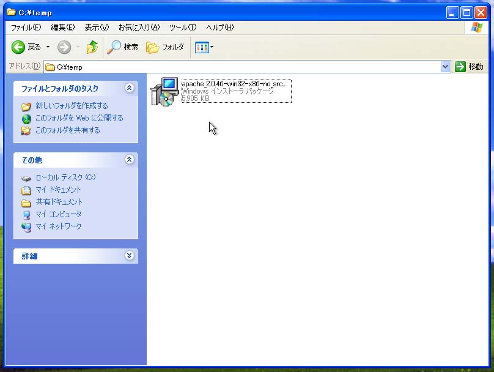Click このフォルダを共有する link
Image resolution: width=494 pixels, height=372 pixels.
pyautogui.click(x=67, y=130)
